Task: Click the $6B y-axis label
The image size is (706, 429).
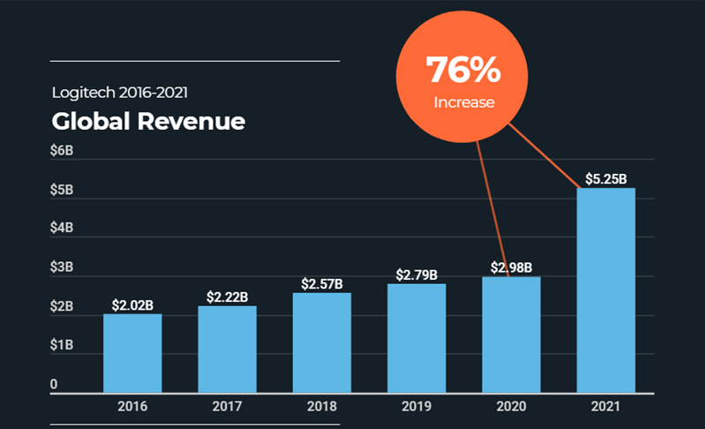Action: coord(61,151)
